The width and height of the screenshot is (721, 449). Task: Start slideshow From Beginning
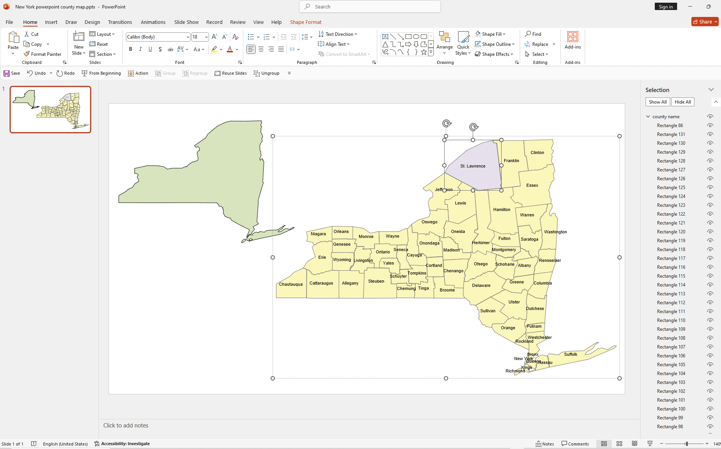point(101,73)
